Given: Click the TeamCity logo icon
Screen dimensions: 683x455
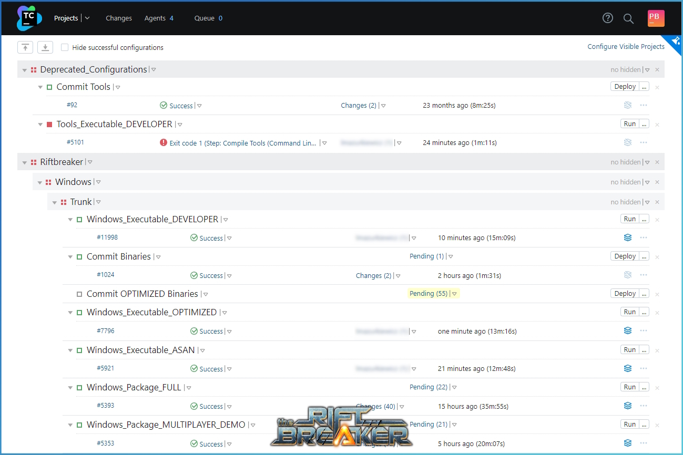Looking at the screenshot, I should point(29,18).
